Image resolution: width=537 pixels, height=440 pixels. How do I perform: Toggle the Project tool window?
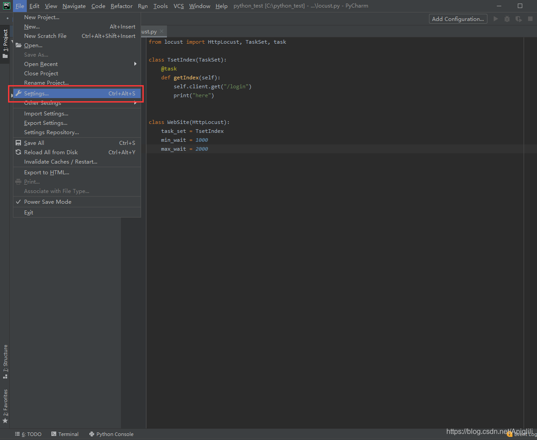click(x=5, y=44)
